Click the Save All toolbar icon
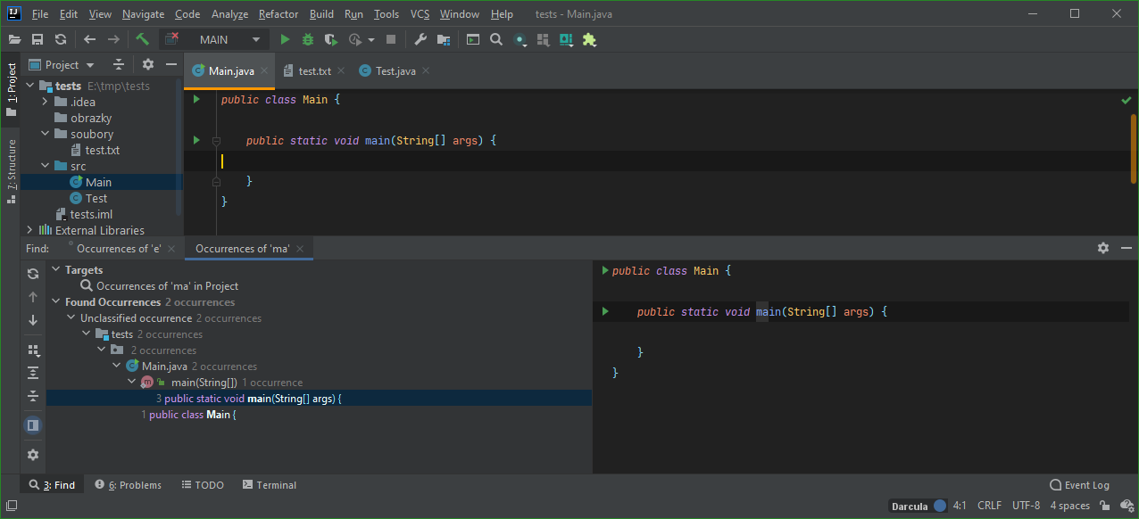Viewport: 1139px width, 519px height. [x=37, y=39]
